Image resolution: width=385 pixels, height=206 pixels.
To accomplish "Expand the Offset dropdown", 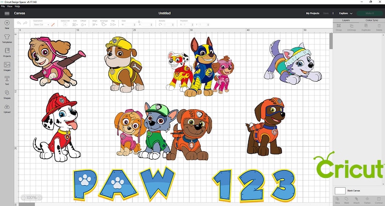I will click(83, 25).
